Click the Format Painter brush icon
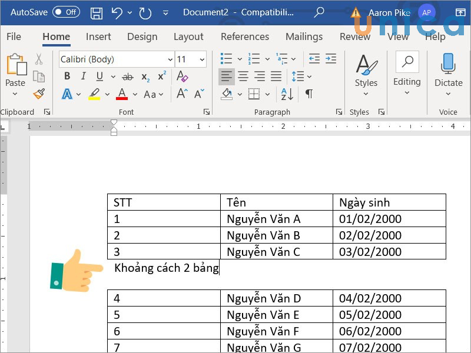Image resolution: width=471 pixels, height=353 pixels. click(39, 94)
